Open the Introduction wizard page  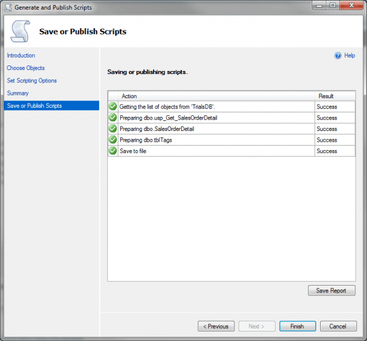[21, 55]
